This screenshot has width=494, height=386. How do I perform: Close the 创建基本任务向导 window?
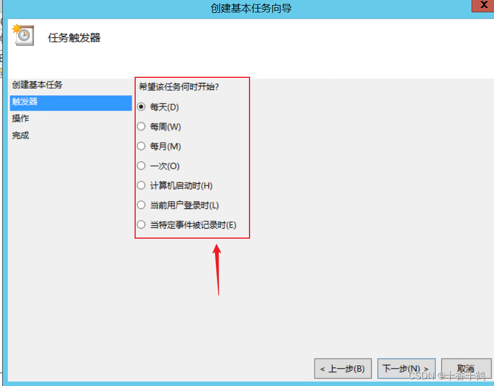click(x=483, y=6)
